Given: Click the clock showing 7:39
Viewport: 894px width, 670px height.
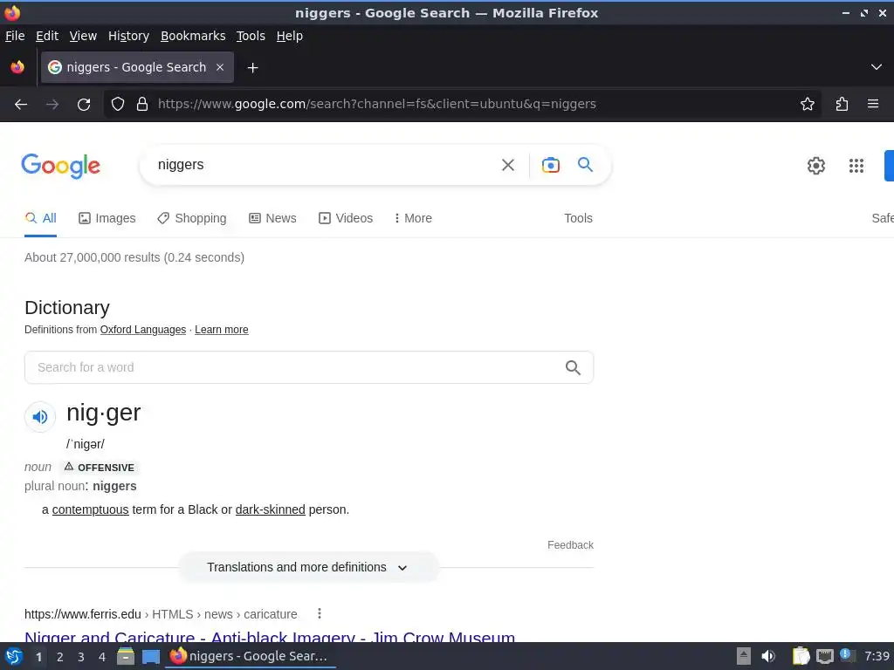Looking at the screenshot, I should (x=877, y=656).
